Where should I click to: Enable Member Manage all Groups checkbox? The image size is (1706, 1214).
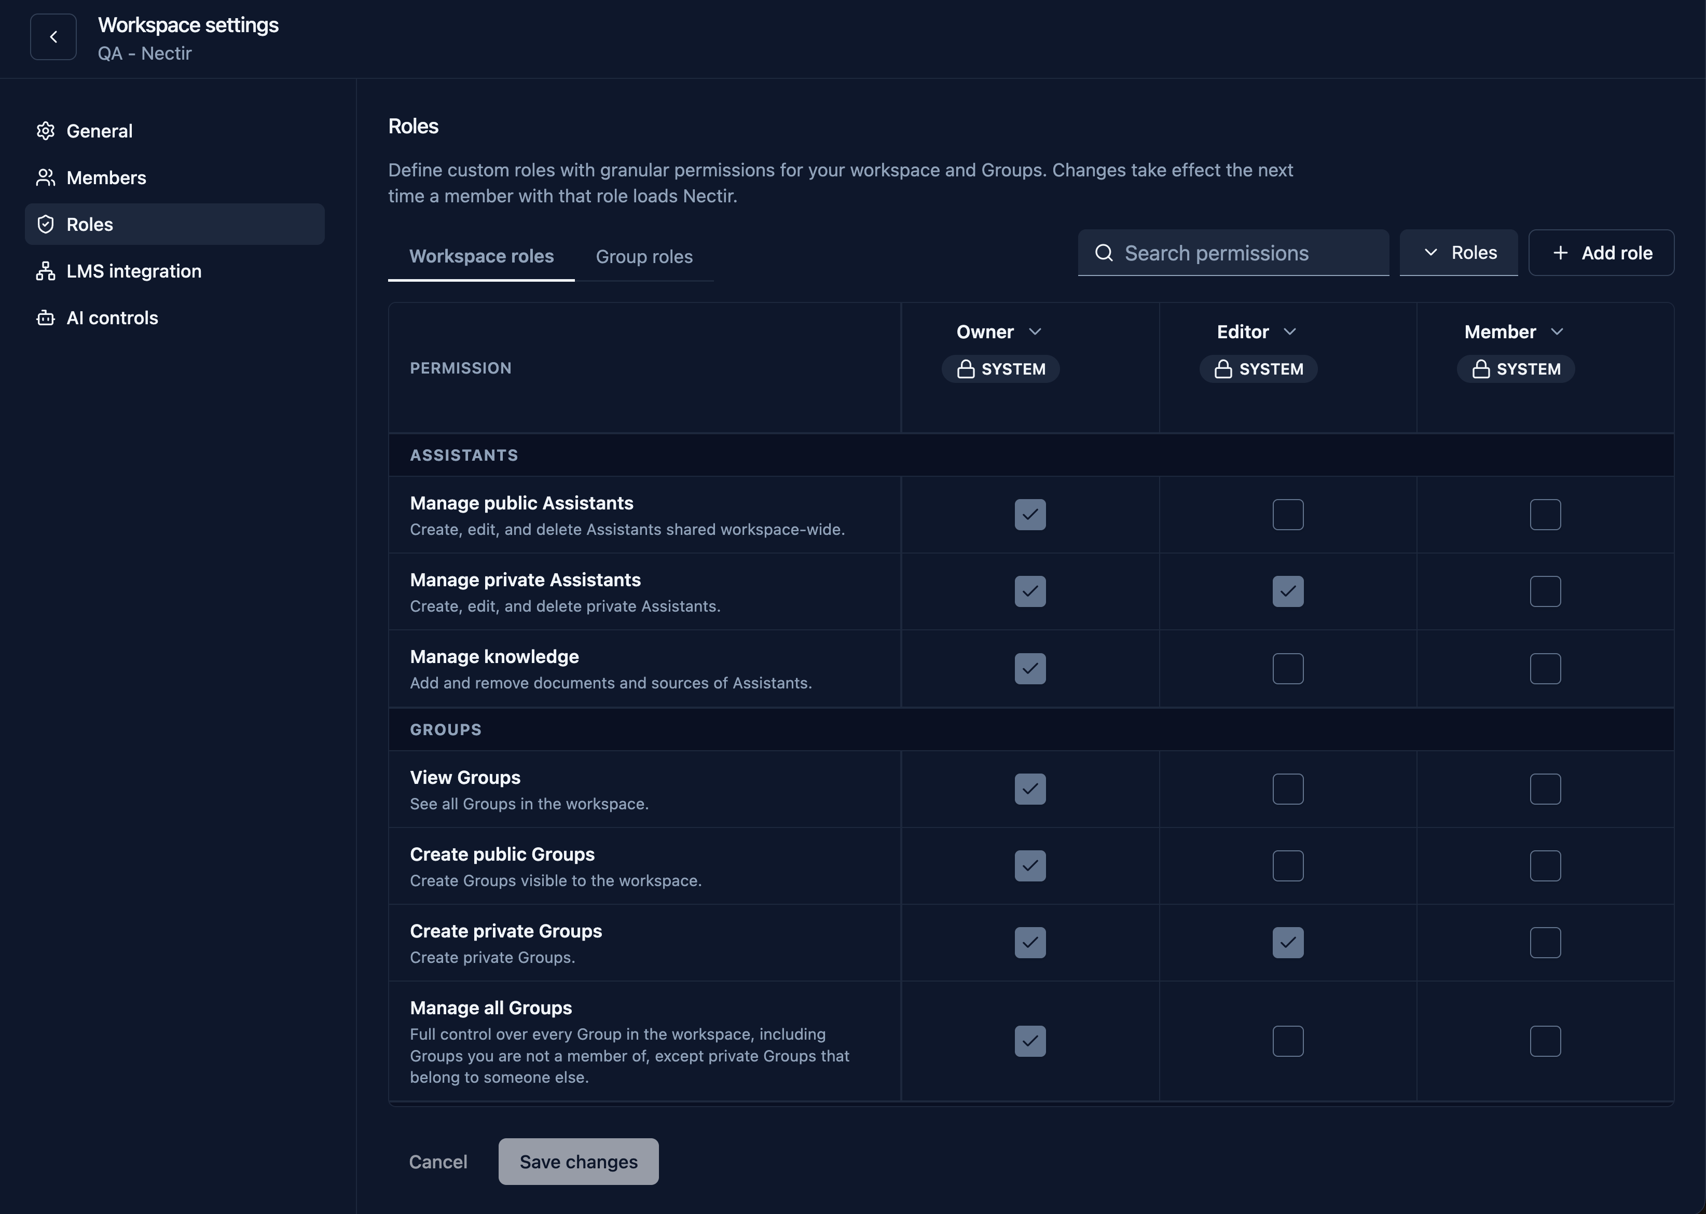click(x=1545, y=1041)
